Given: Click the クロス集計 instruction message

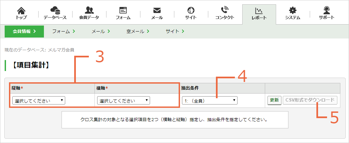Looking at the screenshot, I should point(175,120).
